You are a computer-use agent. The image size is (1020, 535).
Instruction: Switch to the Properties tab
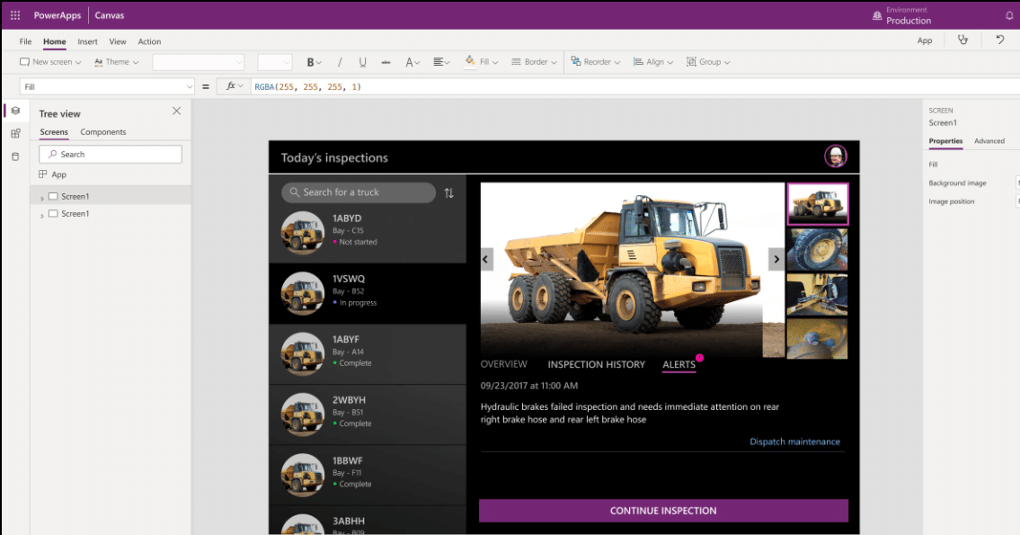[x=945, y=141]
